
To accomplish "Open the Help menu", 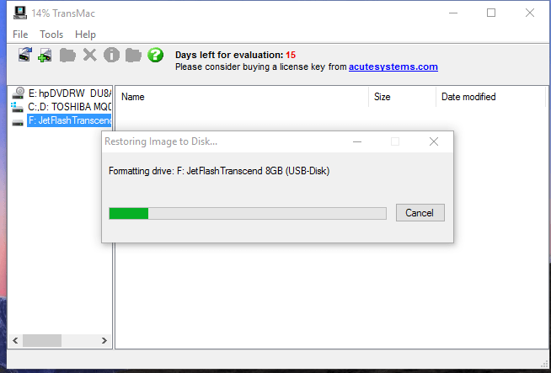I will 85,35.
